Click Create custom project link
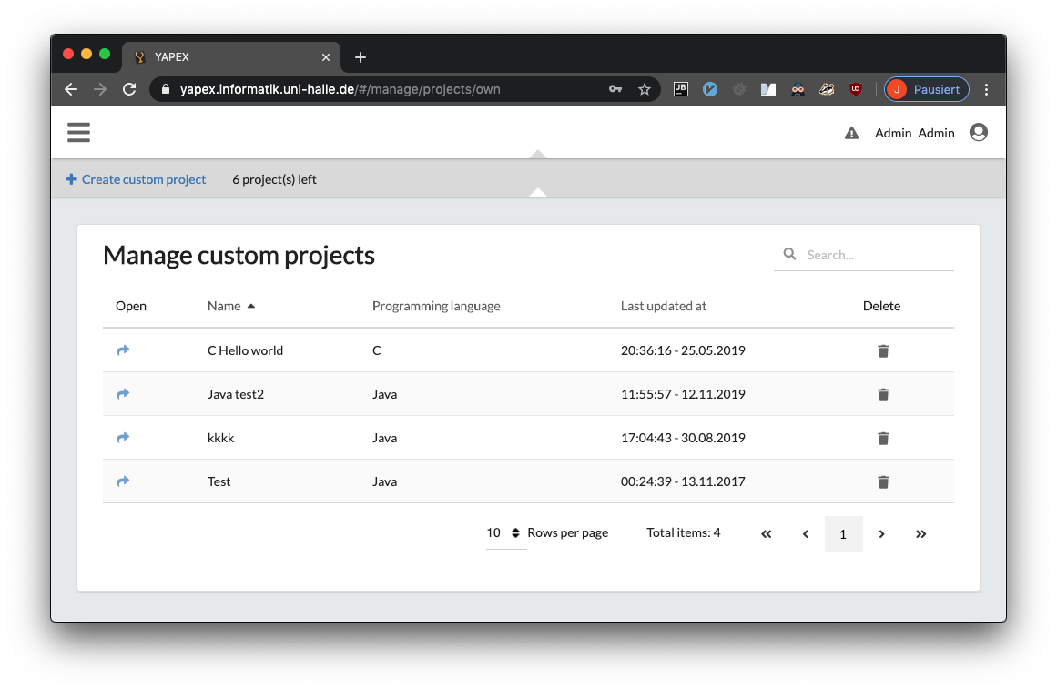This screenshot has width=1057, height=689. 136,179
